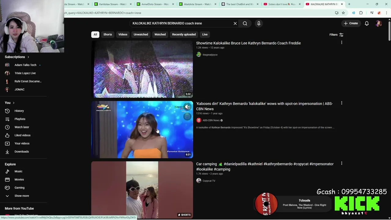
Task: Open more options for Car camping video
Action: pos(342,163)
